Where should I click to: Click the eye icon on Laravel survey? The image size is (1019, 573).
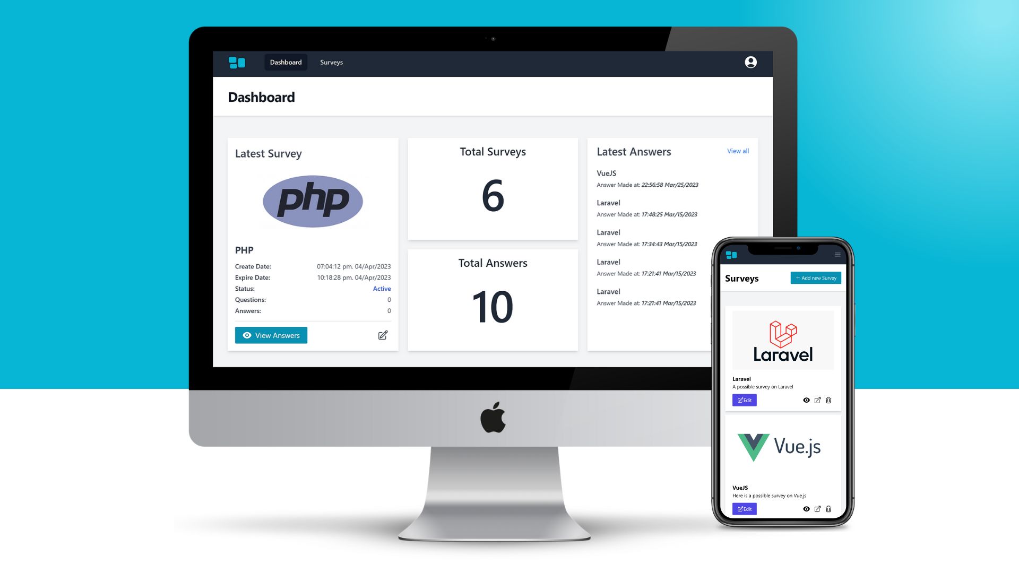[x=806, y=400]
